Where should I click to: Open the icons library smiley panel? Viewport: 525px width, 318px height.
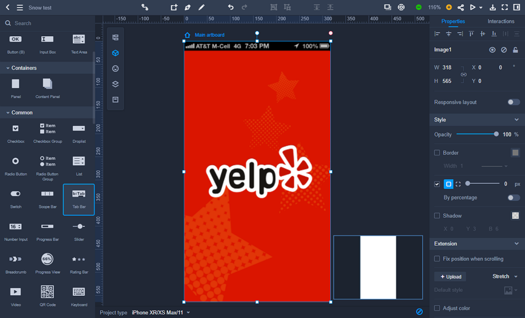pos(115,69)
